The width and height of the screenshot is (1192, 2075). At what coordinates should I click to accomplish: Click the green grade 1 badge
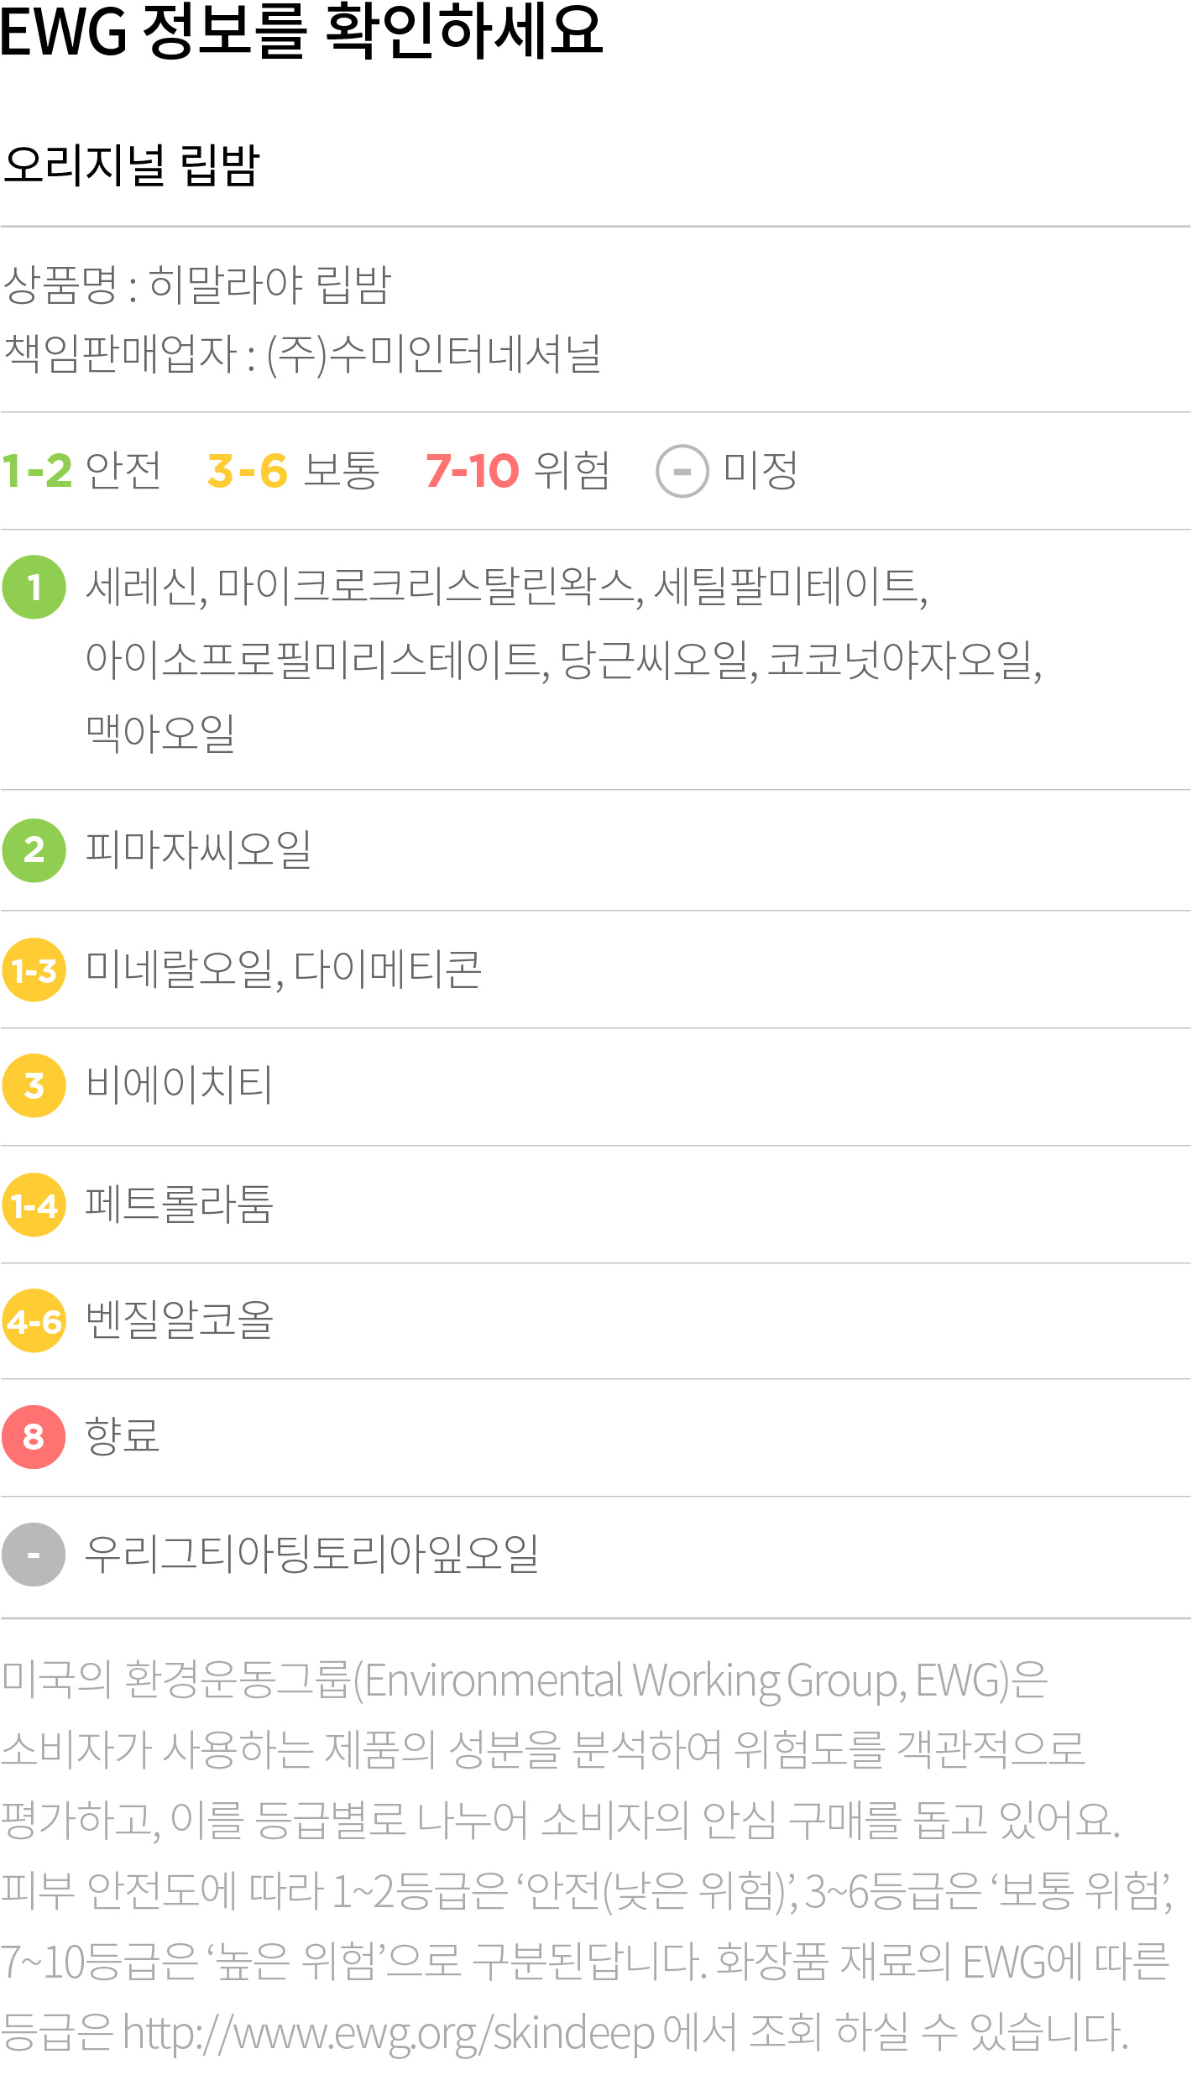coord(34,588)
